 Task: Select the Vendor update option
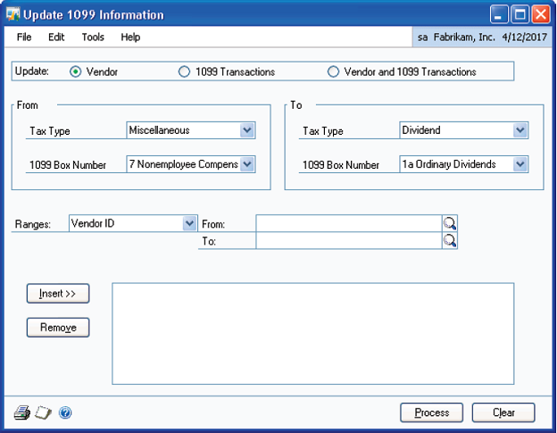(x=76, y=71)
